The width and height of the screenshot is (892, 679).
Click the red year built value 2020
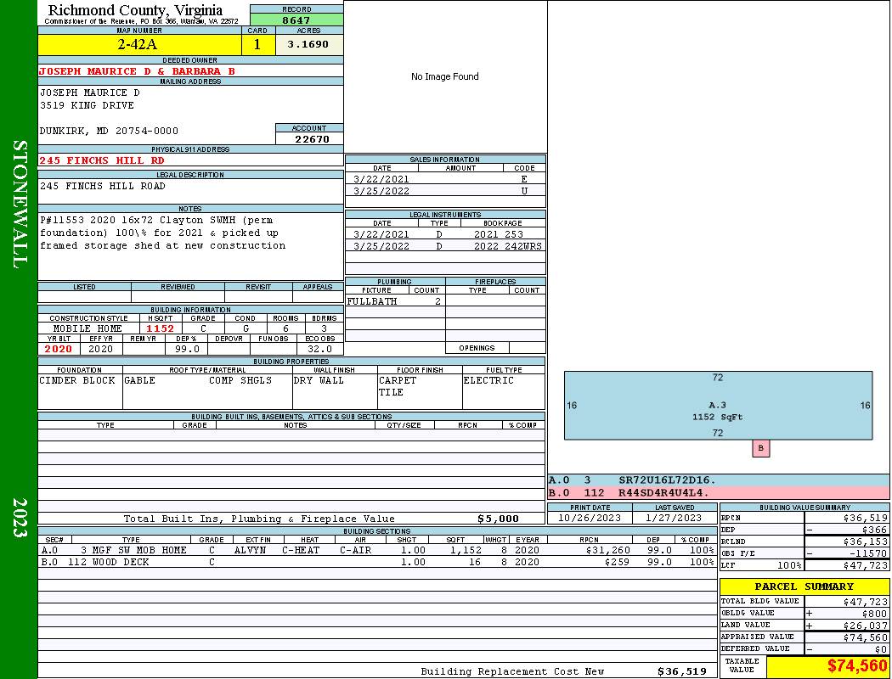pyautogui.click(x=59, y=349)
